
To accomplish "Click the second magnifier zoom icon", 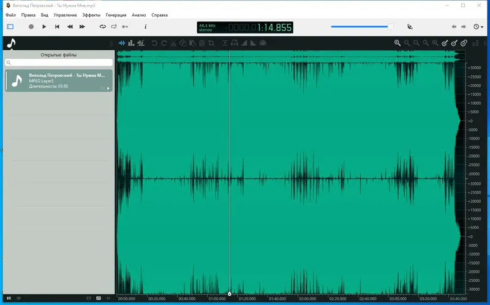I will (407, 43).
